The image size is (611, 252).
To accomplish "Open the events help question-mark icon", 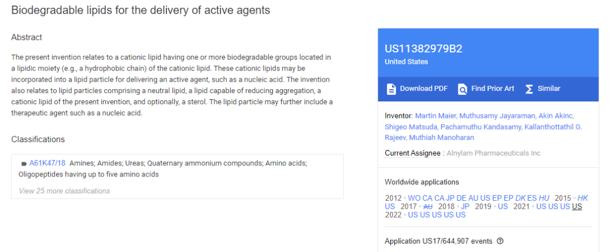I will (500, 241).
